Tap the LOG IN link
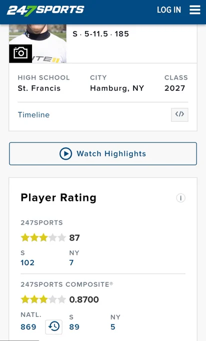The height and width of the screenshot is (341, 206). coord(169,10)
